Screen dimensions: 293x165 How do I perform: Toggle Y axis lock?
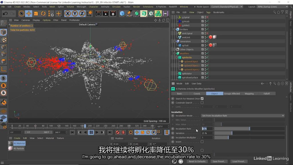(x=75, y=14)
